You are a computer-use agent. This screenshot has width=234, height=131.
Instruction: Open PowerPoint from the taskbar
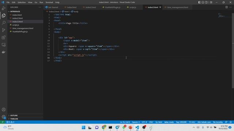pos(130,127)
